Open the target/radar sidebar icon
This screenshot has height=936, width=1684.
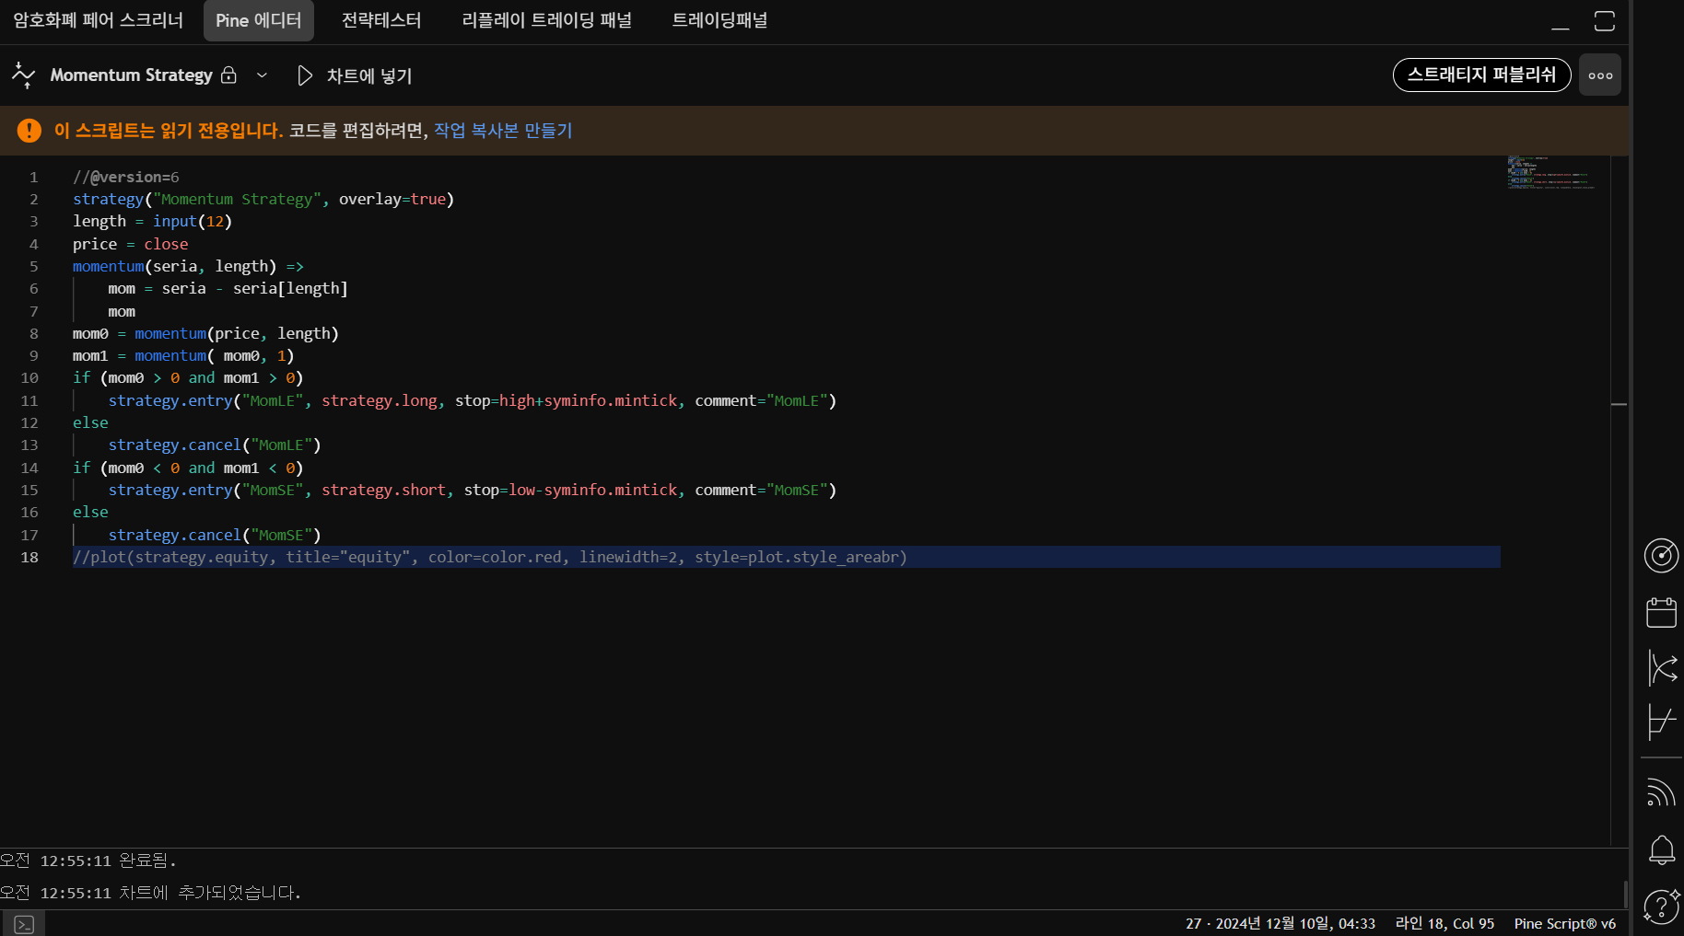point(1662,556)
